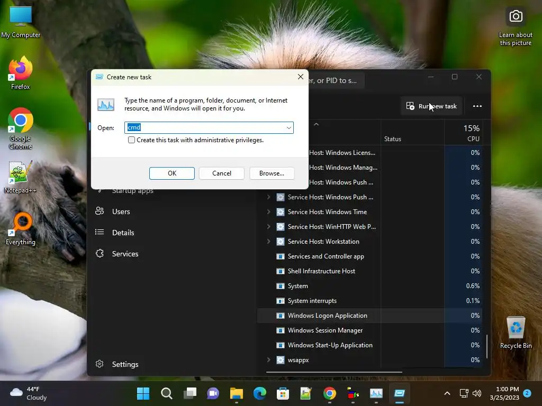542x406 pixels.
Task: Sort by the CPU column header
Action: [464, 133]
